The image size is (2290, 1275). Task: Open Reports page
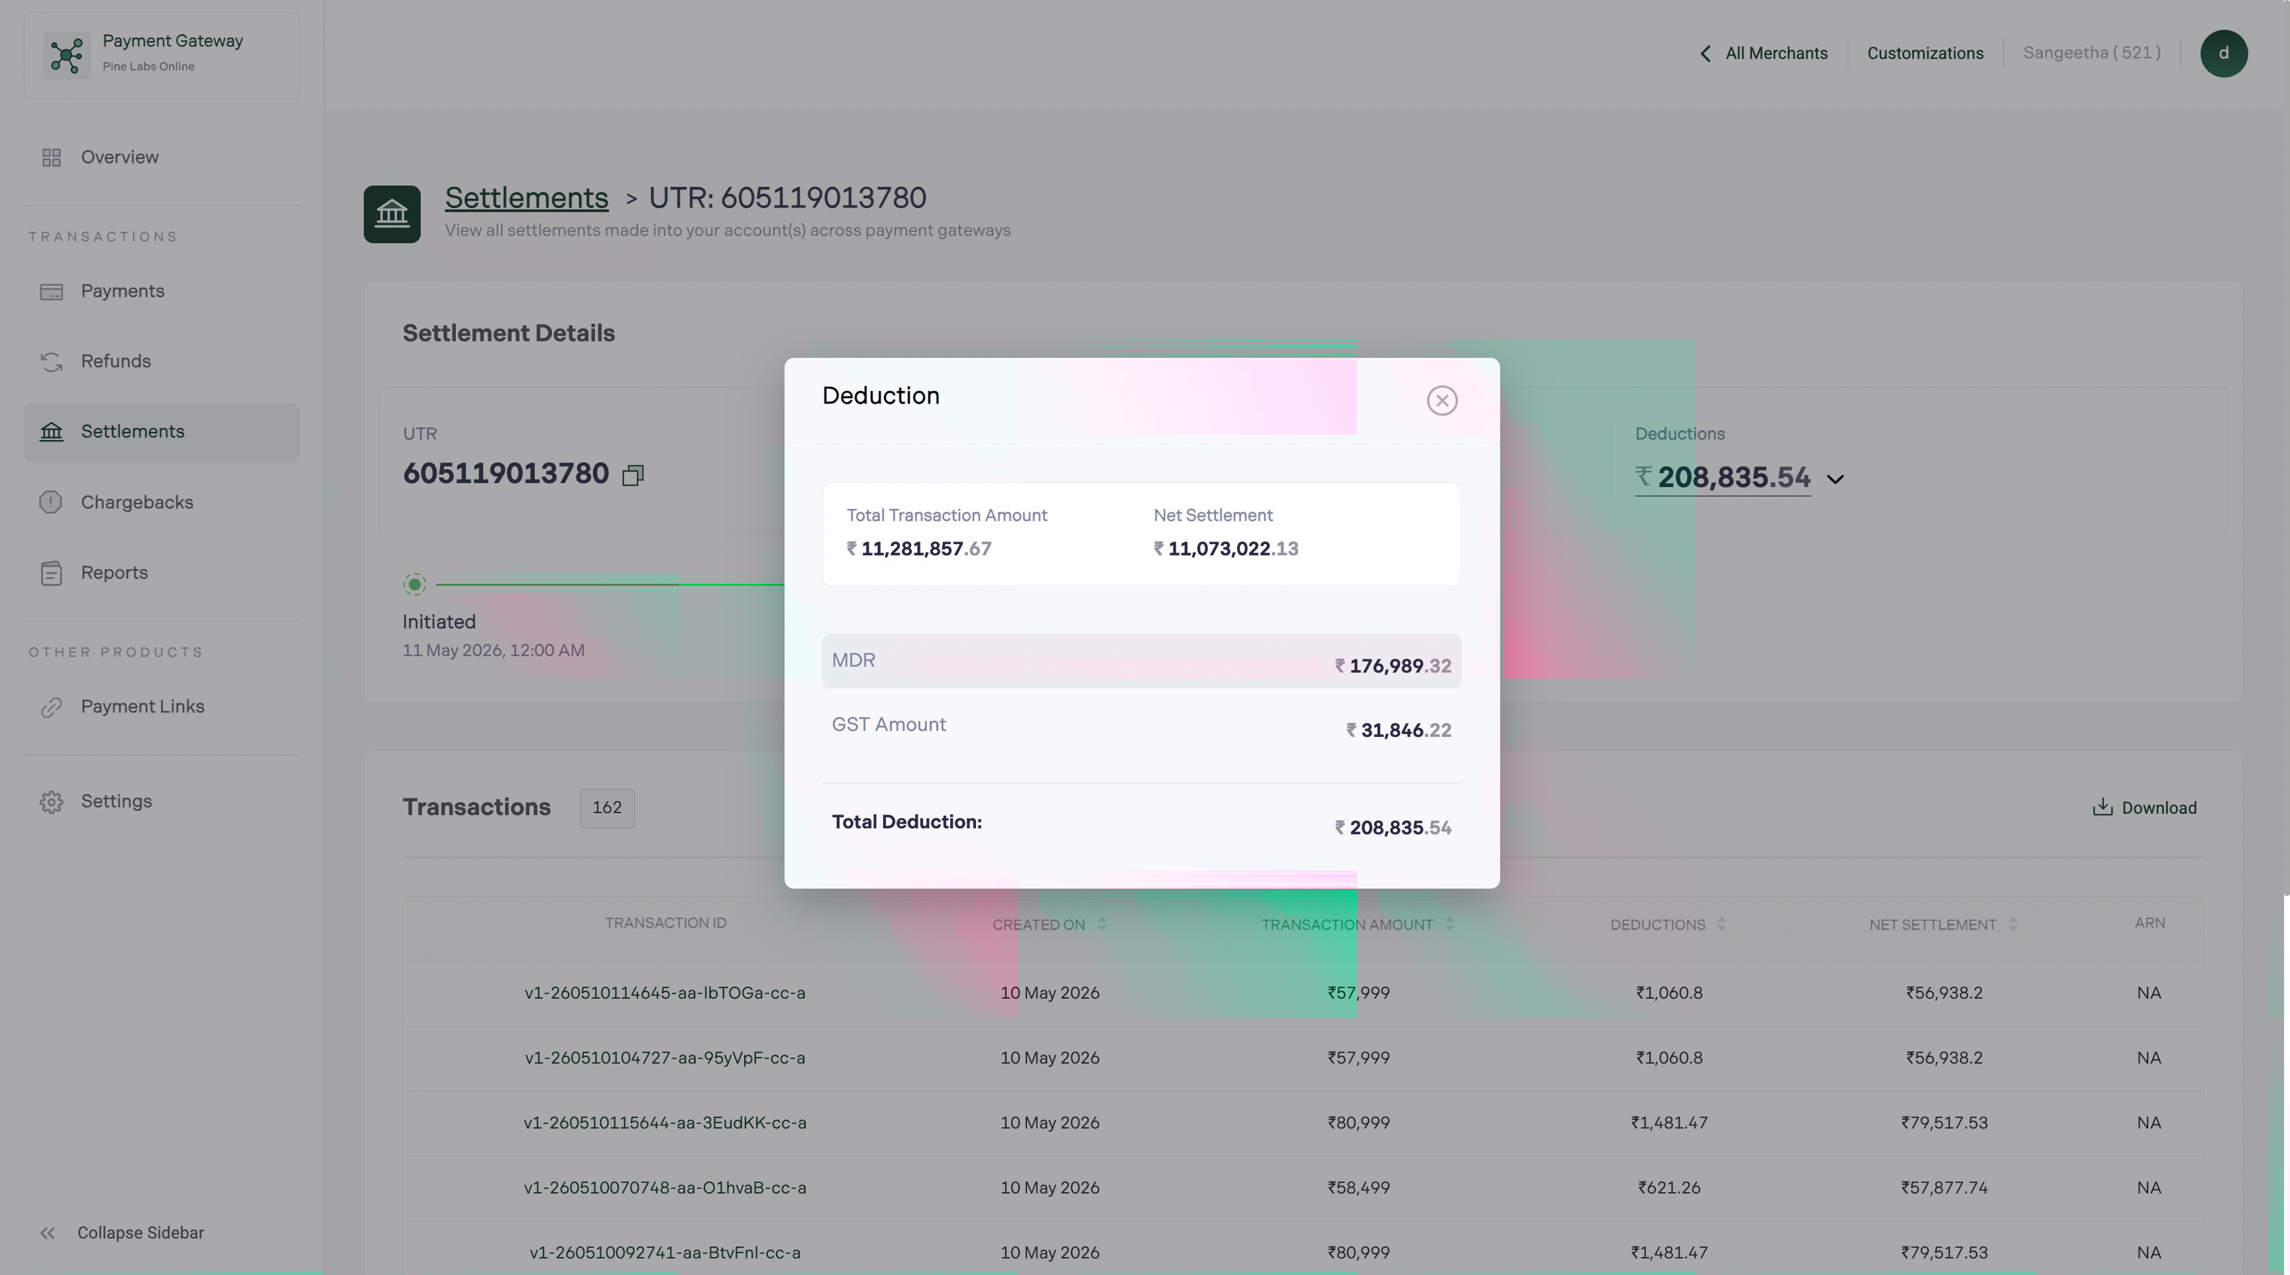(162, 573)
